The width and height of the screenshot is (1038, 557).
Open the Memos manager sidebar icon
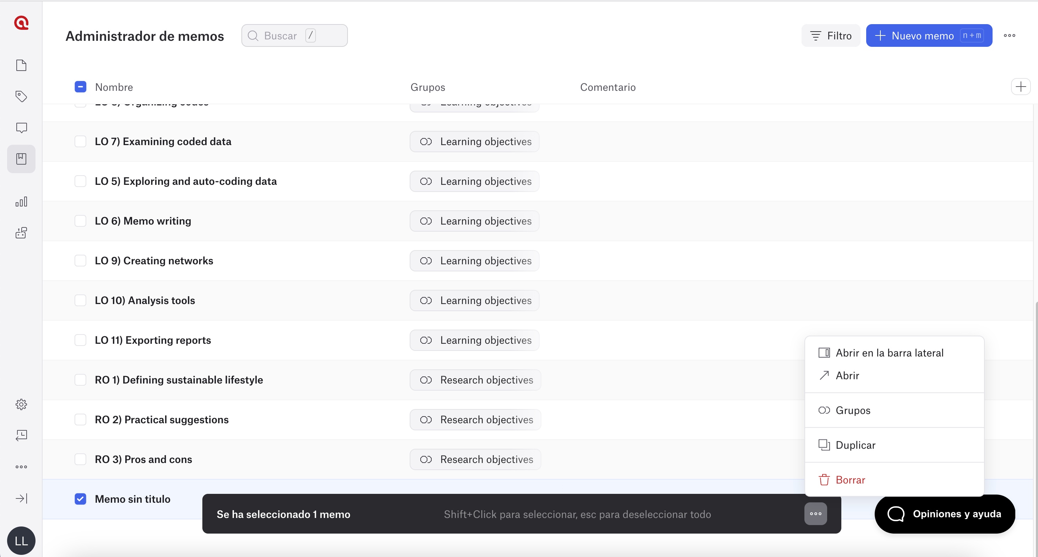[21, 159]
